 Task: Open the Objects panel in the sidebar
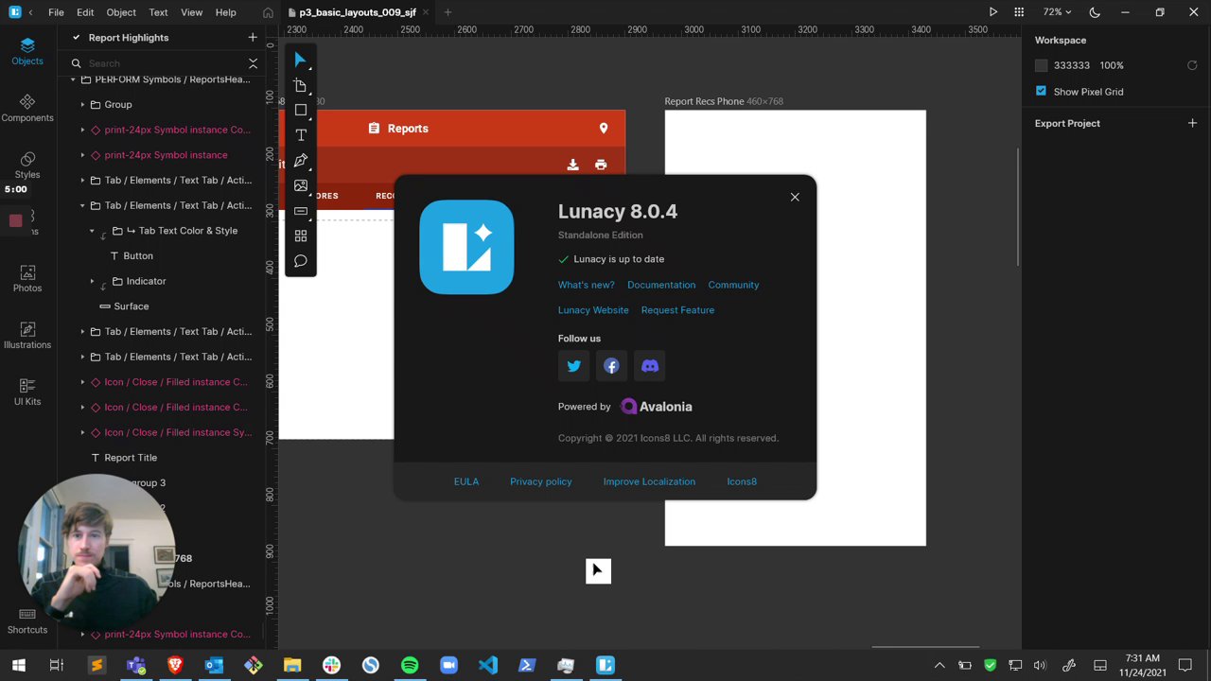click(27, 51)
